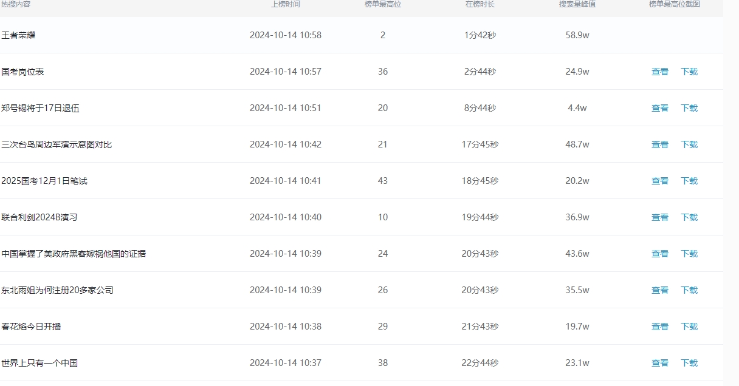Click the 搜索量峰值 column header
The width and height of the screenshot is (739, 386).
coord(577,4)
